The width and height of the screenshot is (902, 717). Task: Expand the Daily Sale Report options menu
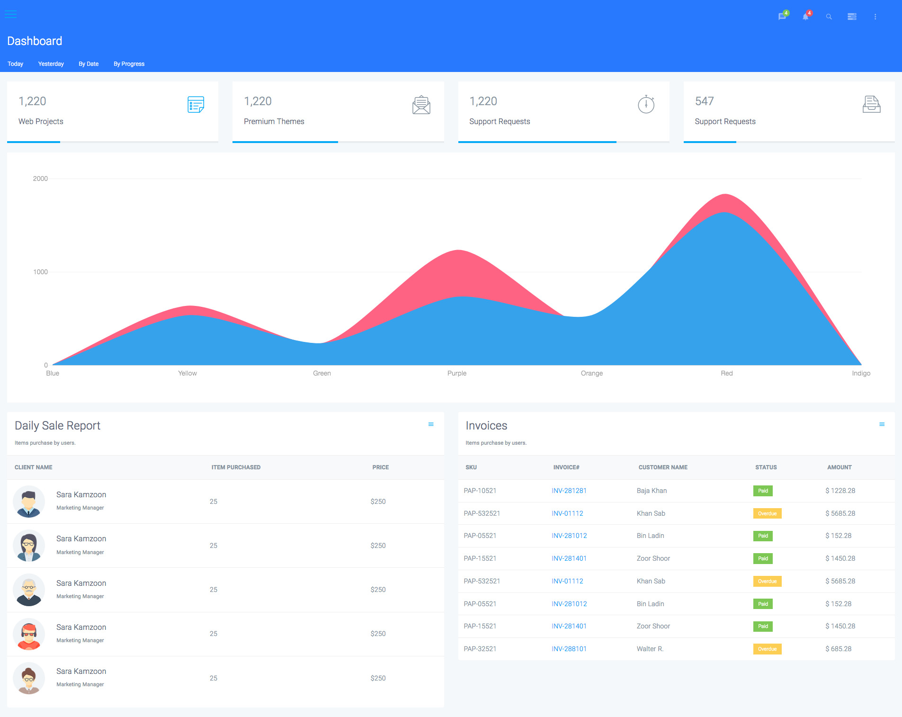[x=431, y=424]
